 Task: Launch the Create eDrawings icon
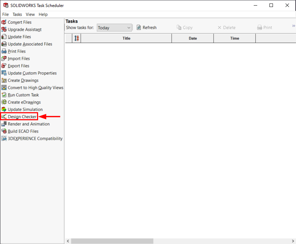4,102
